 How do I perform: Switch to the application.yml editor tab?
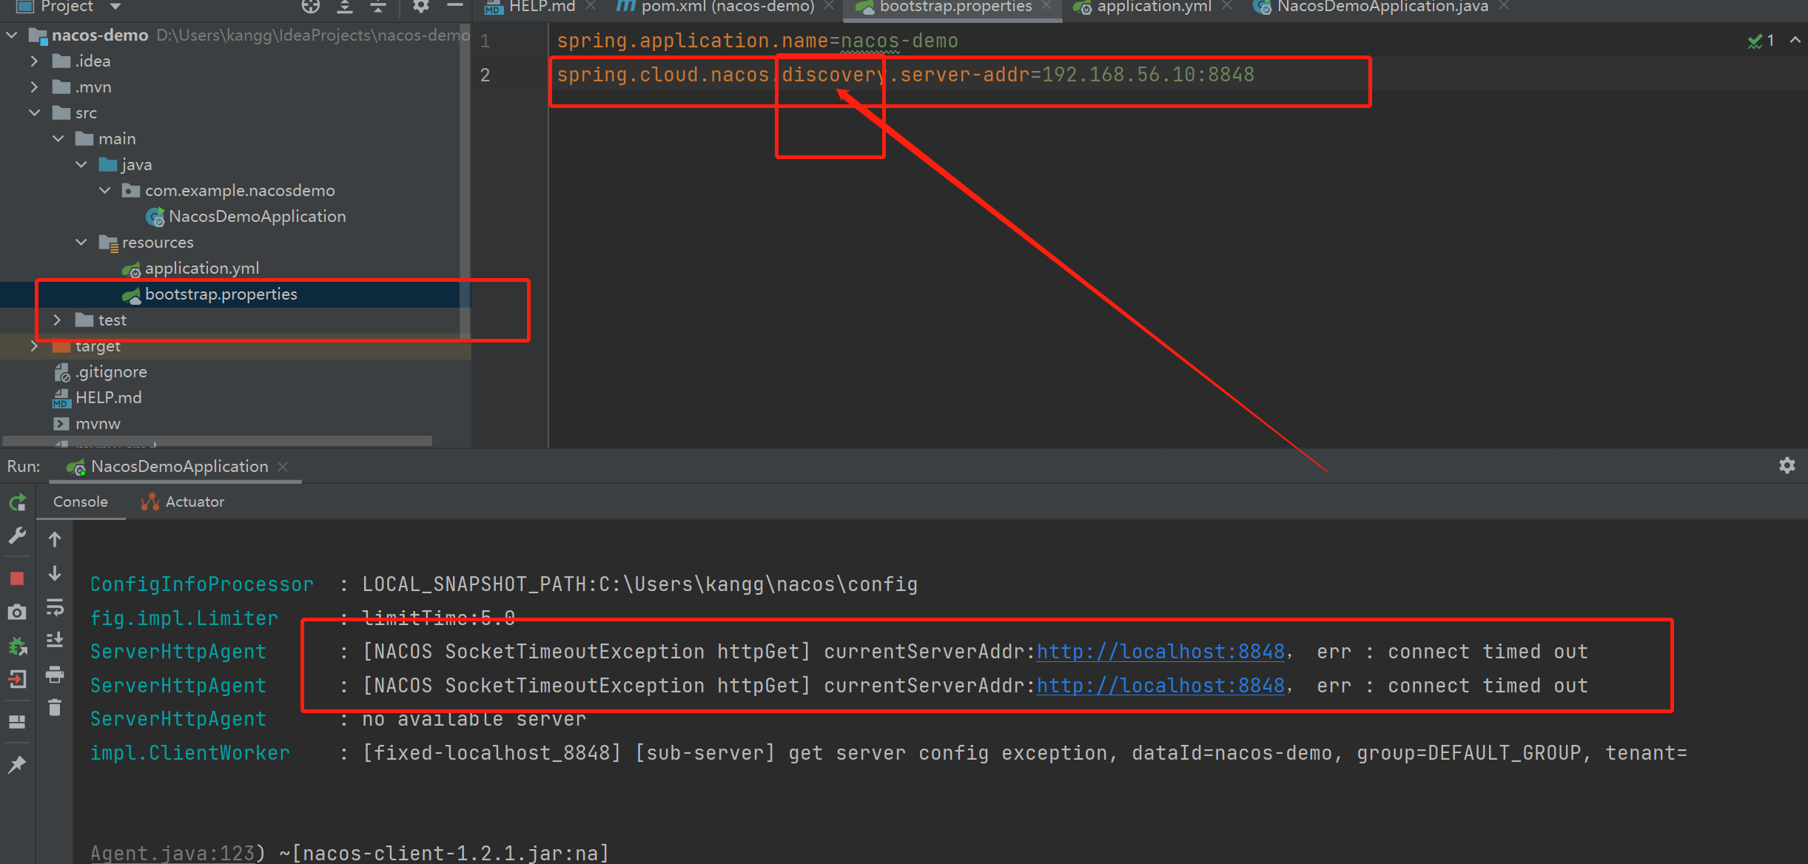[x=1153, y=7]
